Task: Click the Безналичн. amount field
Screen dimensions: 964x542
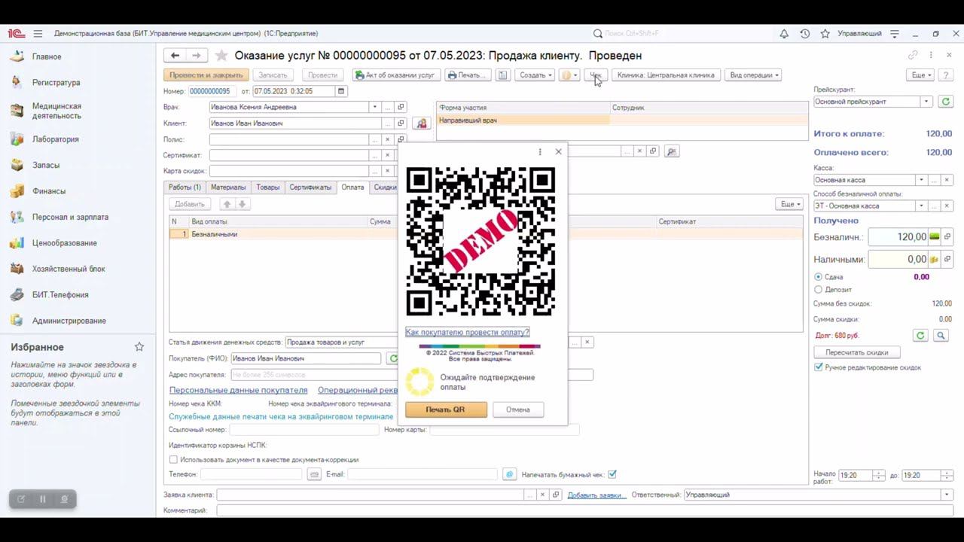Action: point(897,237)
